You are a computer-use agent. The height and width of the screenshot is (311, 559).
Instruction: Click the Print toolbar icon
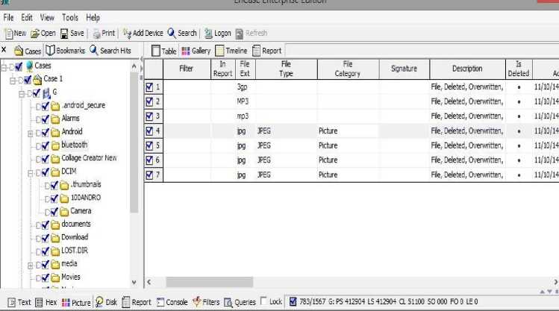tap(96, 34)
